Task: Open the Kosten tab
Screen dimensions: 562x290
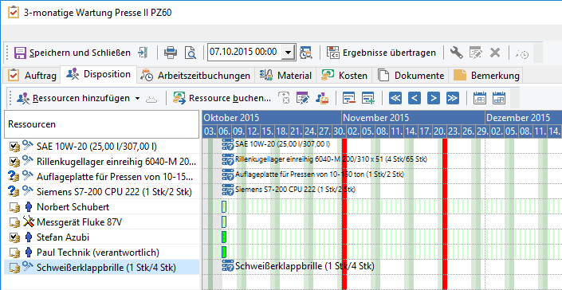Action: pos(344,75)
